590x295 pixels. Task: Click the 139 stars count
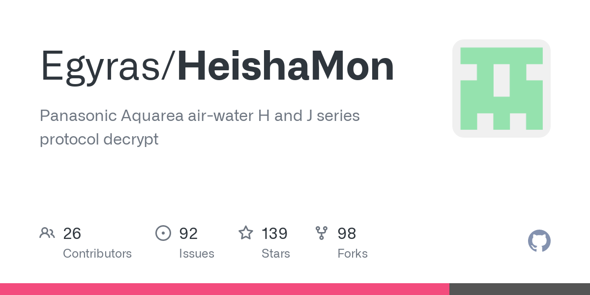point(274,234)
